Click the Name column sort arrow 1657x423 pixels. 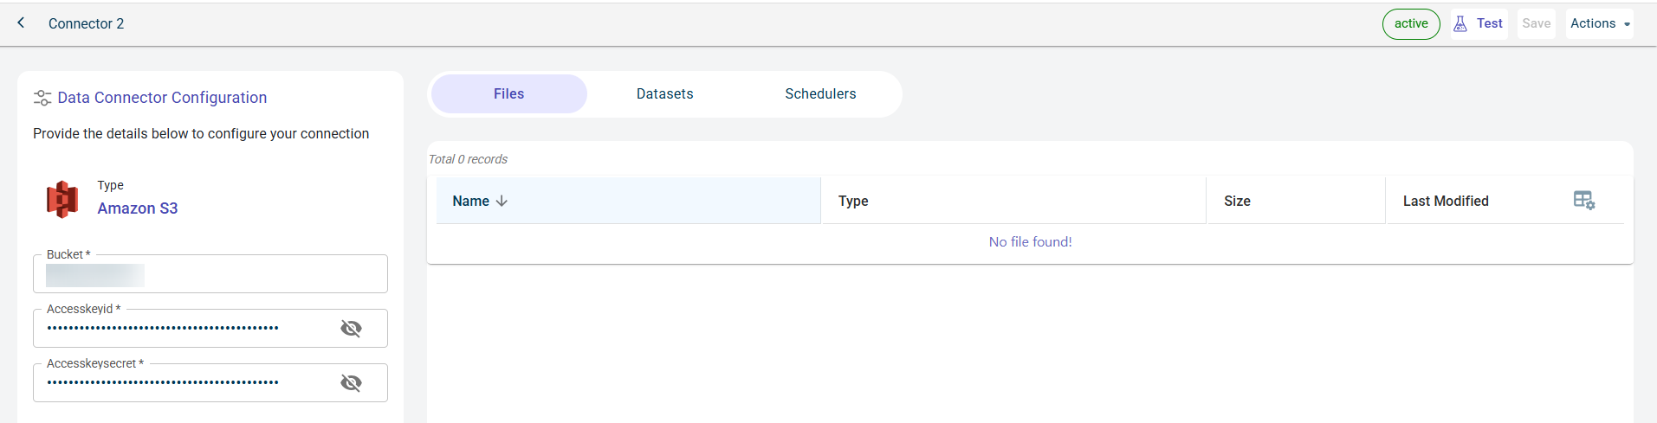(502, 201)
